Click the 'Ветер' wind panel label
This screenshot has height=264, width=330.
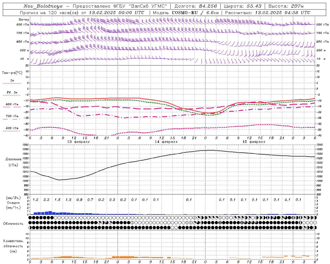tap(24, 20)
